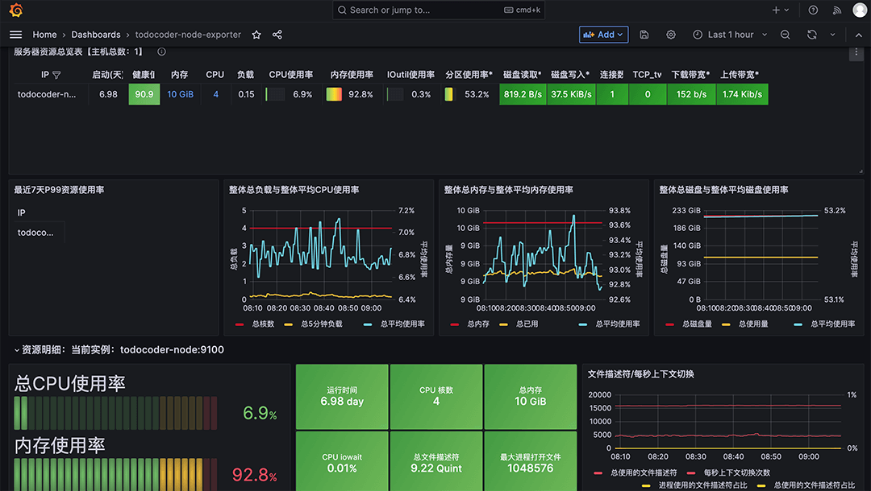
Task: Refresh the dashboard
Action: pyautogui.click(x=811, y=35)
